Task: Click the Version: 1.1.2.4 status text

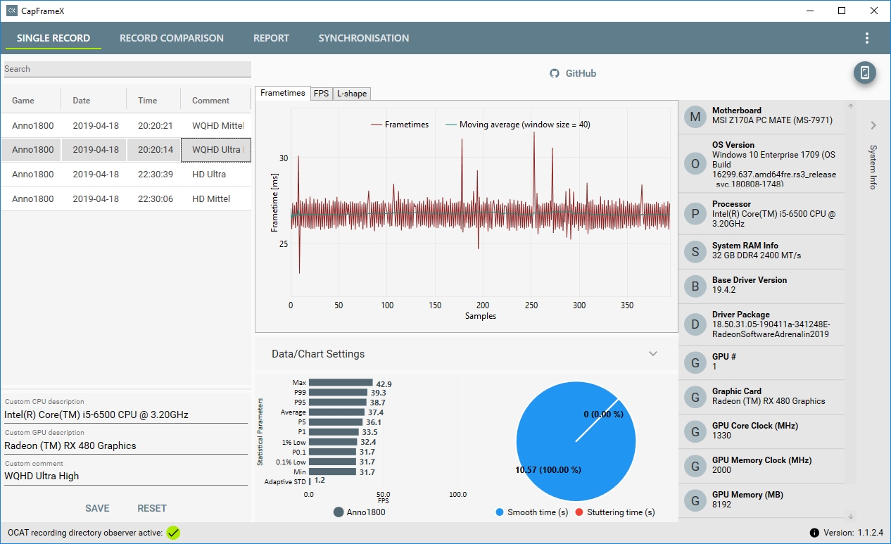Action: (854, 533)
